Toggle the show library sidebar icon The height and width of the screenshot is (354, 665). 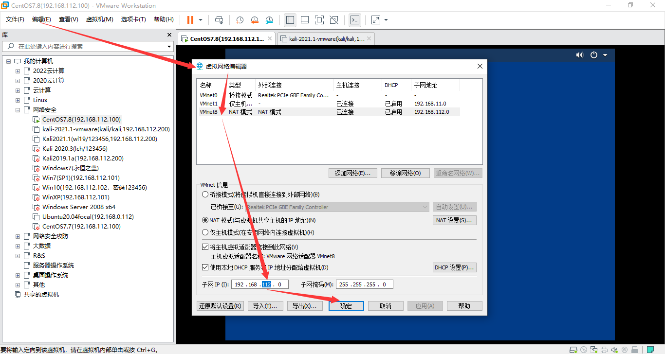click(290, 20)
